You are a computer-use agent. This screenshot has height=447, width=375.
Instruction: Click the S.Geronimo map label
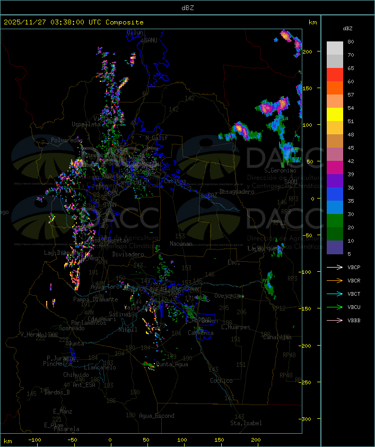(280, 170)
